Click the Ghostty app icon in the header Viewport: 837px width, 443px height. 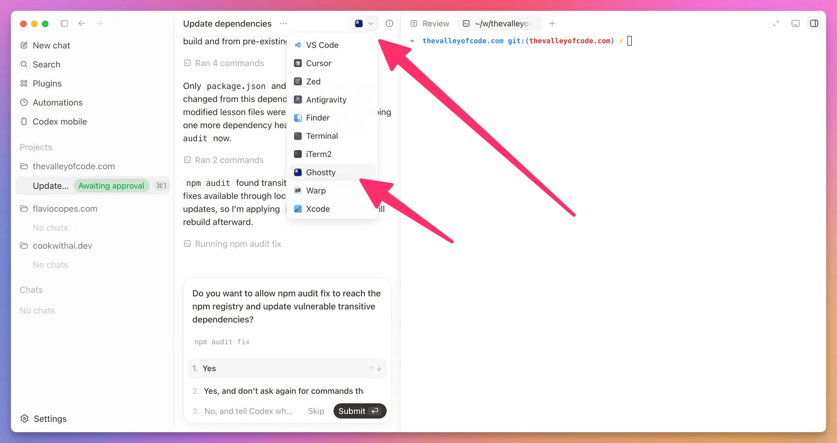tap(359, 23)
